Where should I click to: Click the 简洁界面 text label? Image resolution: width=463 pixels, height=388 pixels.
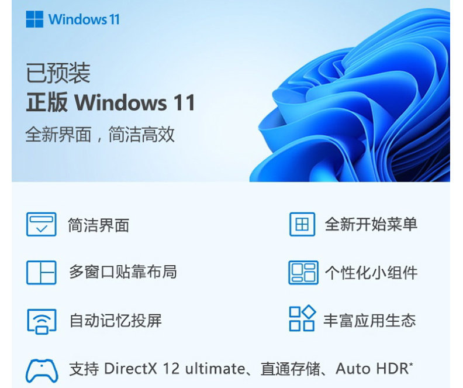[99, 225]
